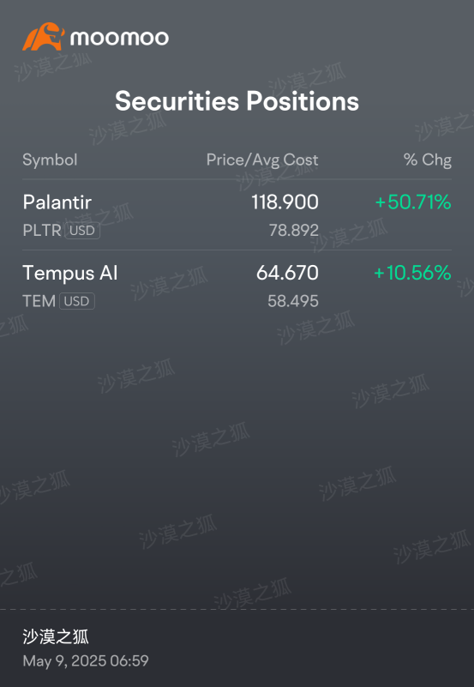Open the Palantir position row

tap(237, 215)
